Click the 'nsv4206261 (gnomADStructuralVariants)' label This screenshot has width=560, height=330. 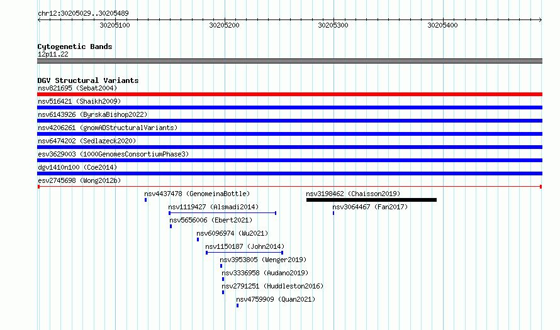tap(108, 128)
